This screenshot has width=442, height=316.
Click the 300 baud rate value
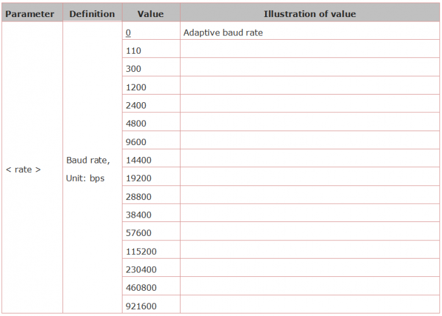point(134,69)
